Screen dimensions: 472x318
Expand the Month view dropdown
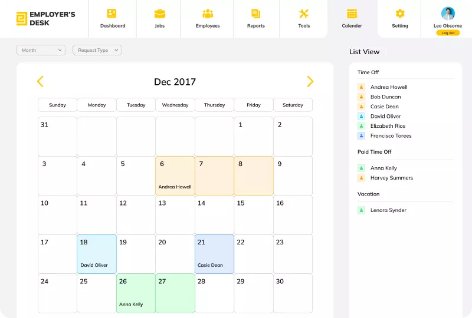[x=41, y=50]
